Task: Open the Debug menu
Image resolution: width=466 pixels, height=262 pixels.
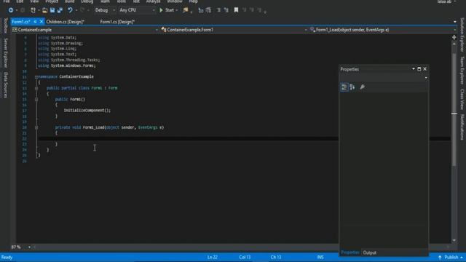Action: [x=87, y=1]
